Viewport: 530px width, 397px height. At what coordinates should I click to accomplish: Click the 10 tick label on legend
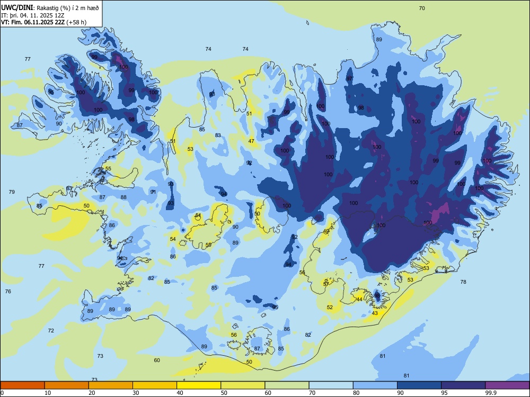[48, 393]
